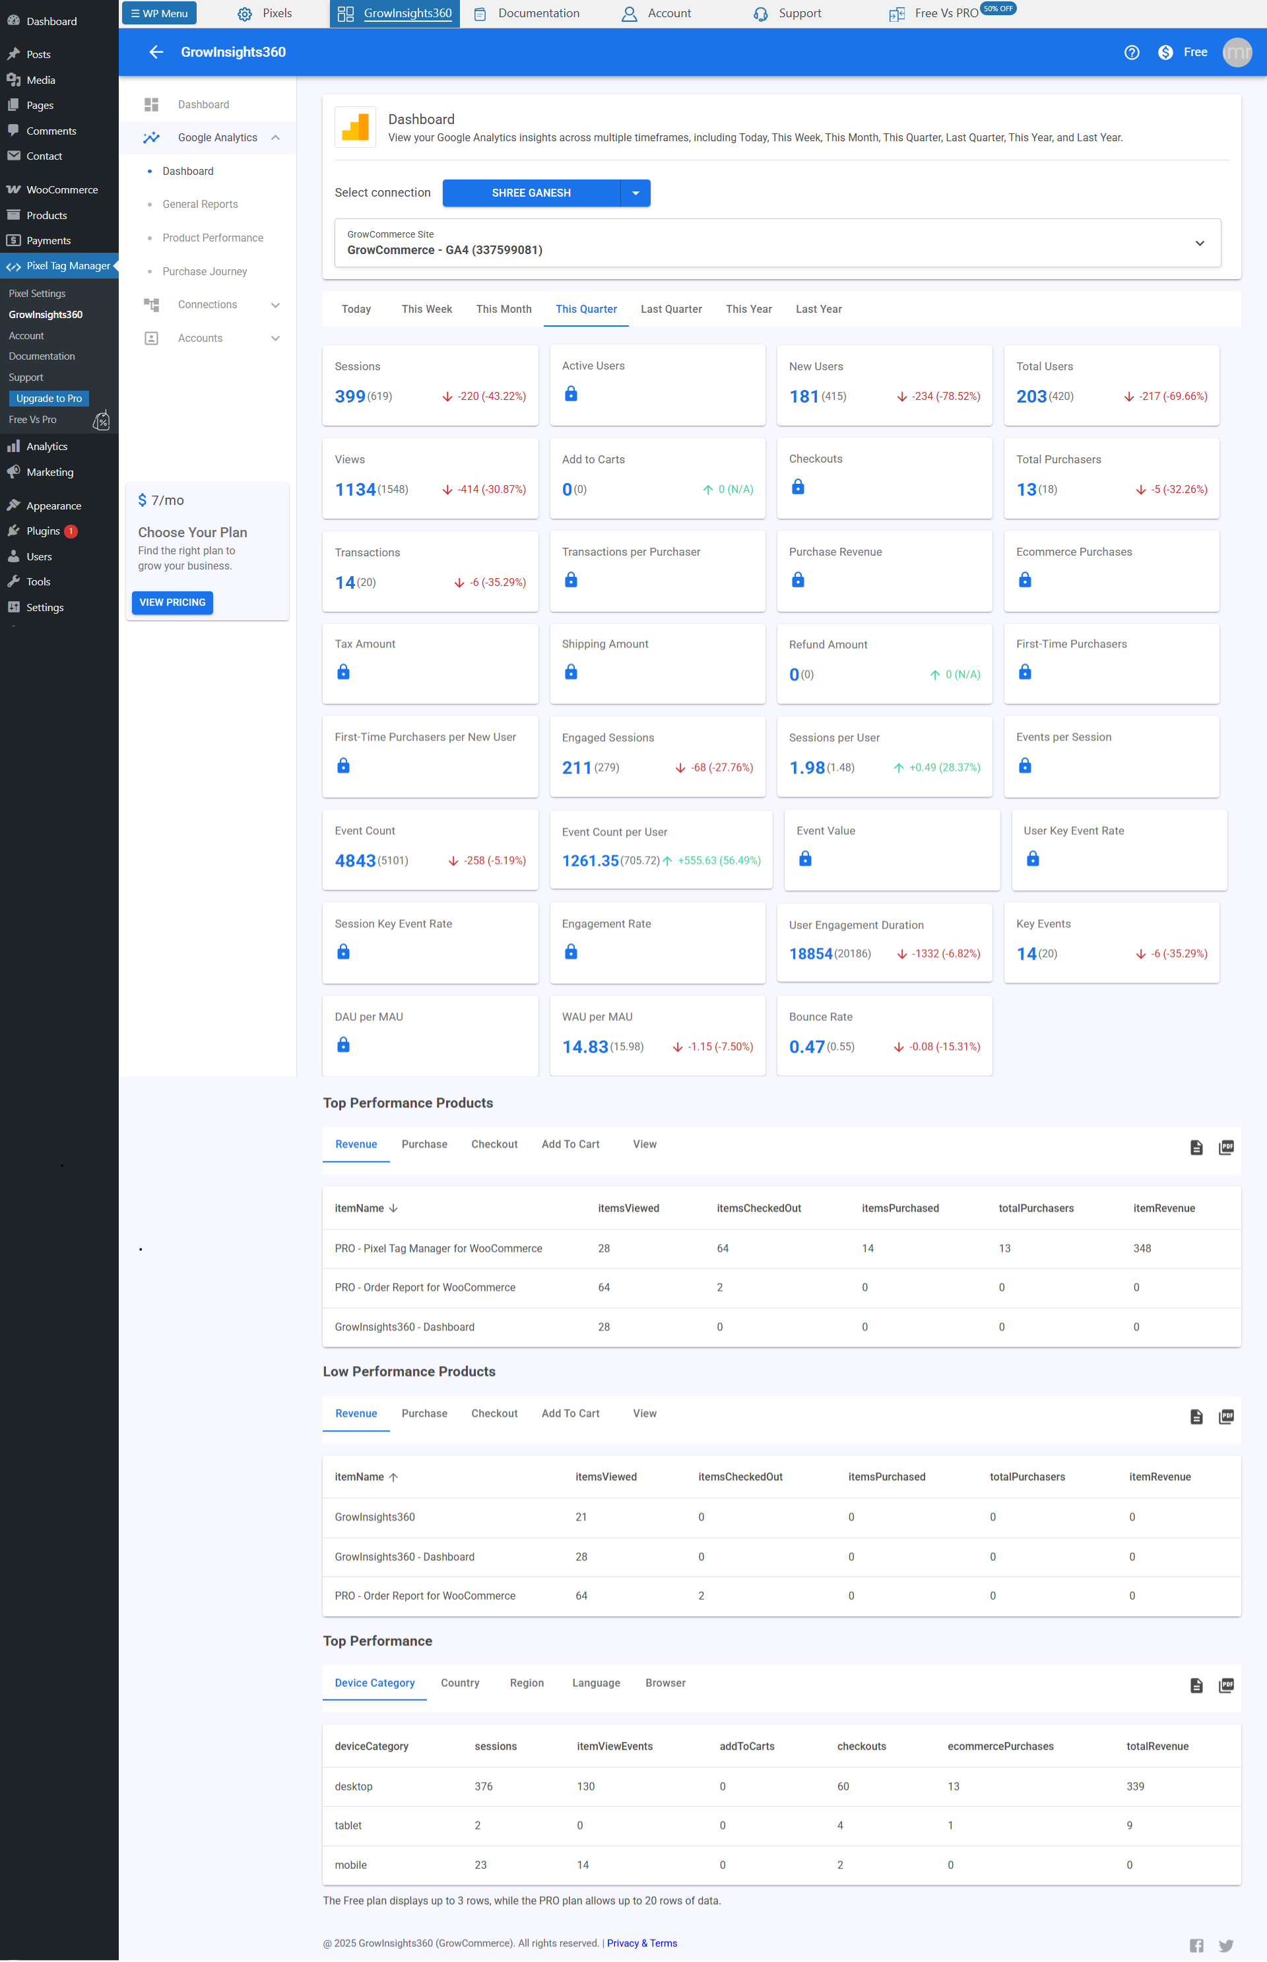Image resolution: width=1267 pixels, height=1962 pixels.
Task: Click PDF export icon for Top Performance
Action: pyautogui.click(x=1226, y=1685)
